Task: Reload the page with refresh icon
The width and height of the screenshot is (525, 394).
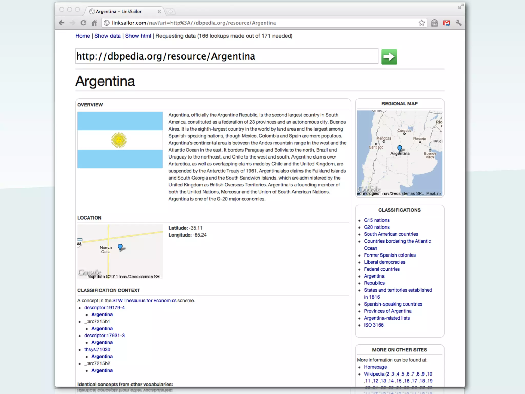Action: 83,23
